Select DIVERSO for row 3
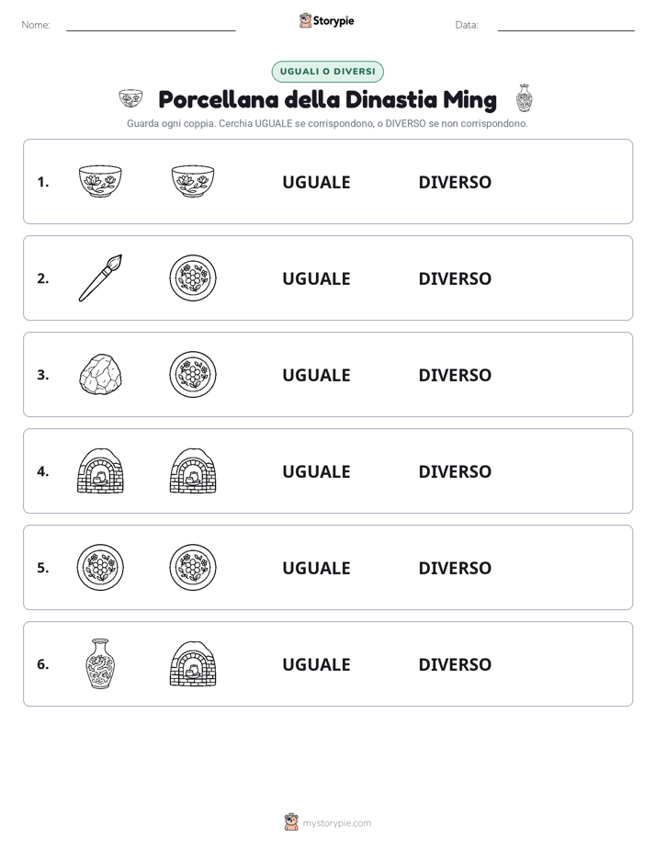The width and height of the screenshot is (656, 849). [455, 375]
